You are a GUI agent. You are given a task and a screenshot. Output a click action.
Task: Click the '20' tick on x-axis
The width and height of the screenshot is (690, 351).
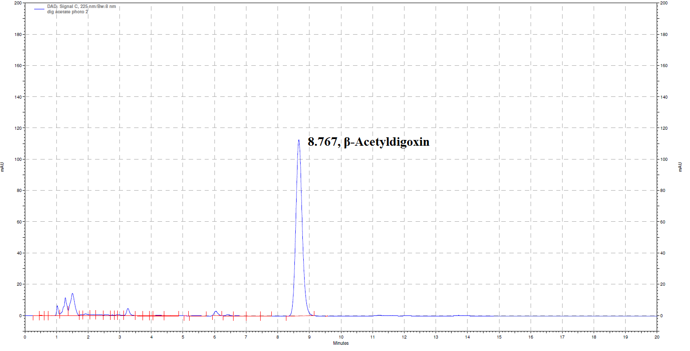(657, 337)
